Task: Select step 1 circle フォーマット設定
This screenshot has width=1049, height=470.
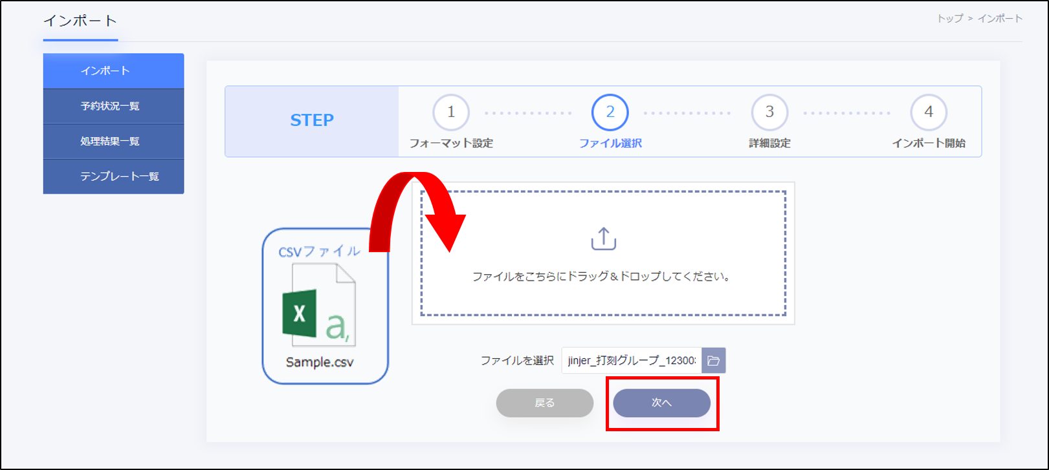Action: (x=450, y=112)
